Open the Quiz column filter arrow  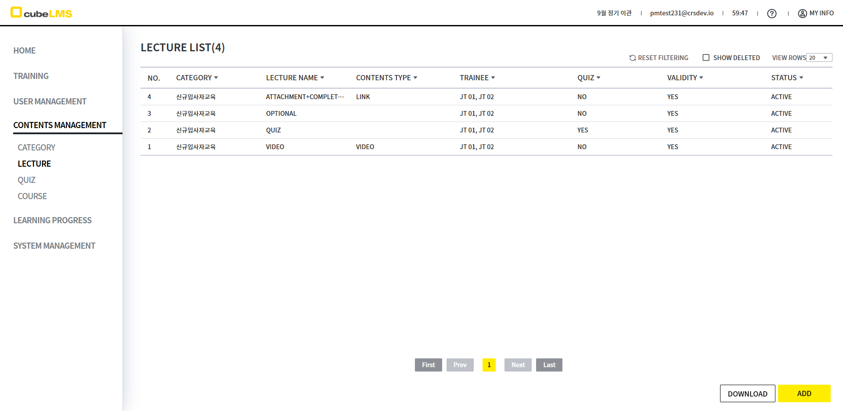[598, 78]
